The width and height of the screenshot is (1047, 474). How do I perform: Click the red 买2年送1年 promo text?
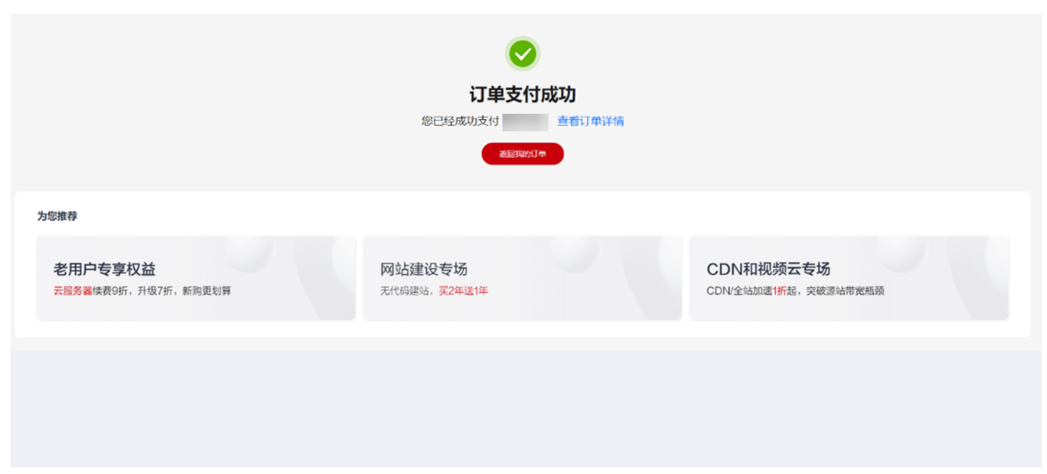(463, 291)
